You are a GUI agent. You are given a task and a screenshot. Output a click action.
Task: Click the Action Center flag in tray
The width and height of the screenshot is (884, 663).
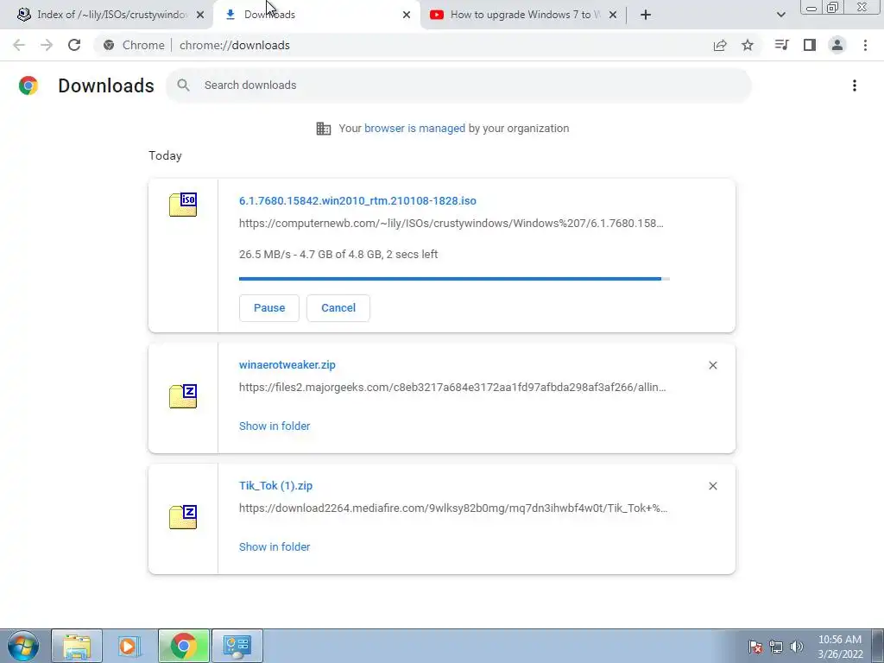pos(755,647)
